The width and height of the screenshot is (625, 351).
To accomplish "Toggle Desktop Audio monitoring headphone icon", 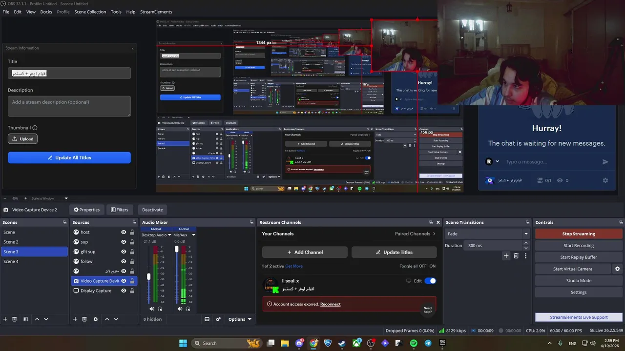I will point(160,309).
